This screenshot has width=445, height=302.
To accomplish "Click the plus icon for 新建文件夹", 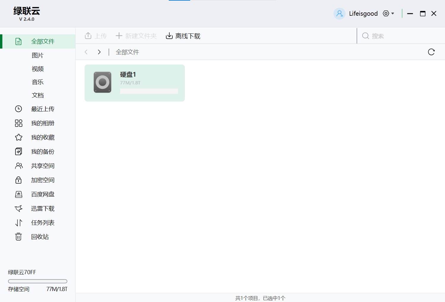I will tap(119, 36).
